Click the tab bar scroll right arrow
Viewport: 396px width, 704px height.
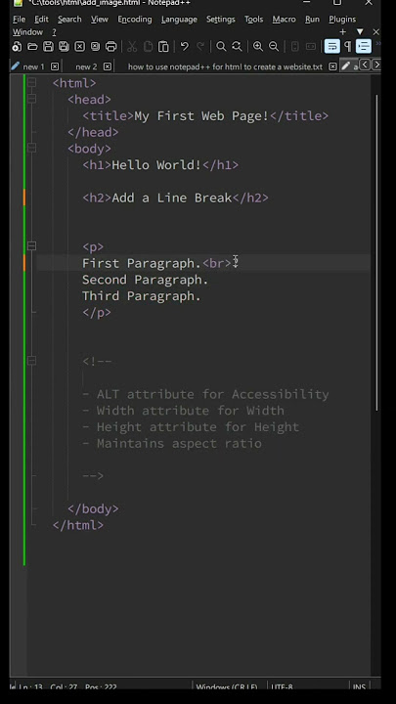tap(376, 66)
